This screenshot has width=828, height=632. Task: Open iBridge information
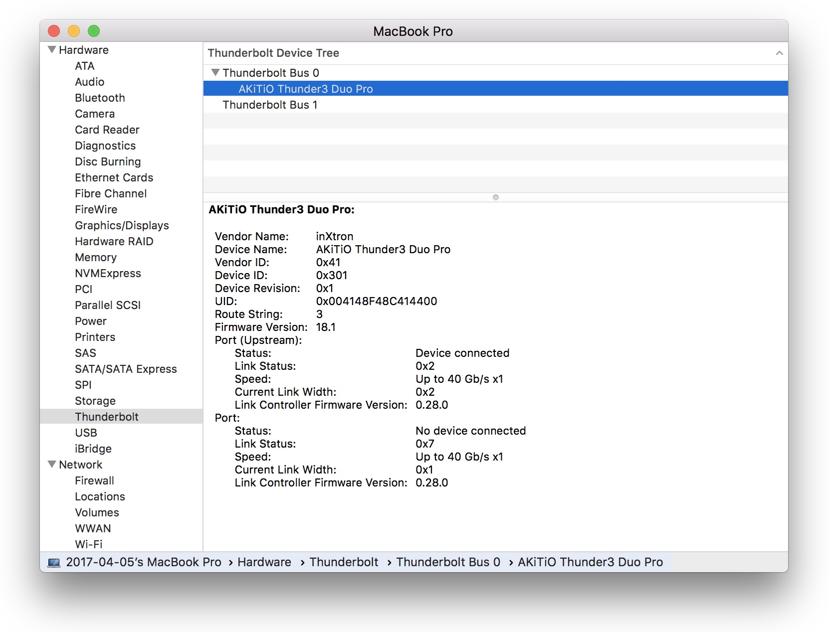tap(93, 449)
